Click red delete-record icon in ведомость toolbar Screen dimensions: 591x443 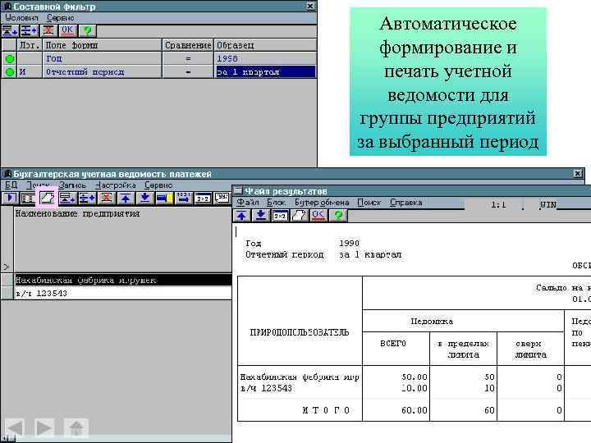click(x=106, y=198)
